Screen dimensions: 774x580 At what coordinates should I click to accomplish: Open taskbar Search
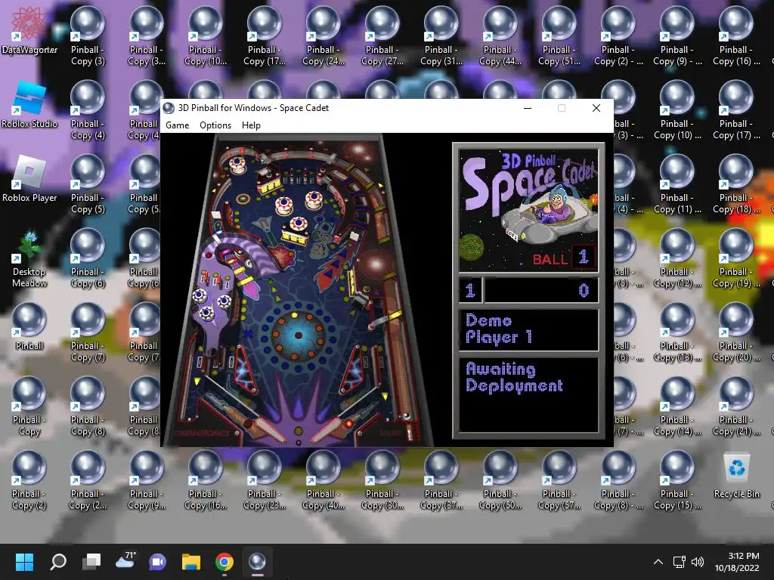(x=58, y=561)
